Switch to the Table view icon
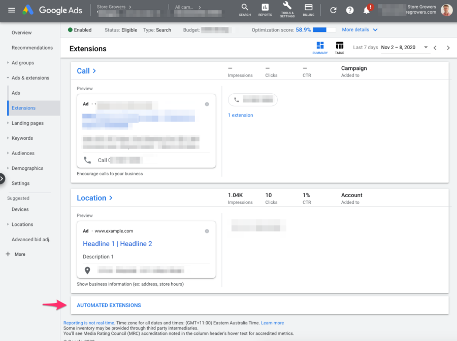The width and height of the screenshot is (457, 341). pos(339,45)
